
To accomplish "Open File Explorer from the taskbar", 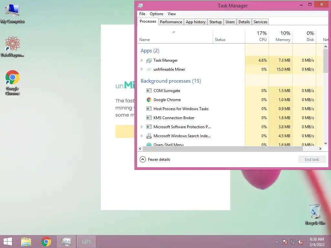I will coord(26,242).
